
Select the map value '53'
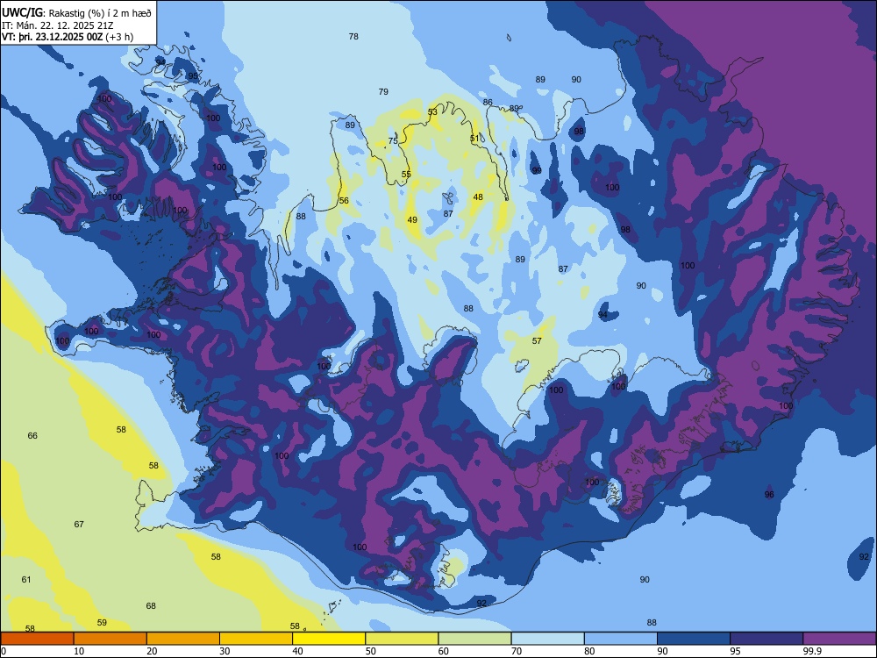(x=432, y=112)
